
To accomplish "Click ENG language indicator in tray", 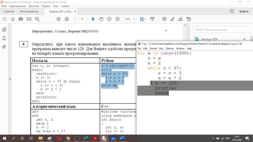I will [x=228, y=138].
